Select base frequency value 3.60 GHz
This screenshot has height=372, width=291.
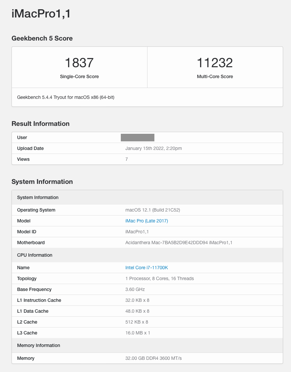point(135,289)
